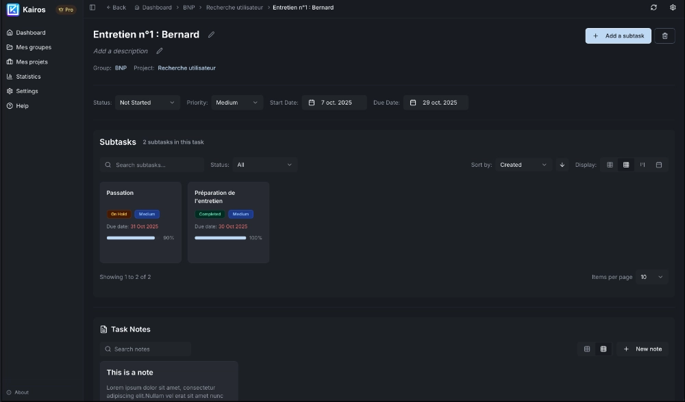Open the Status dropdown showing Not Started

146,102
